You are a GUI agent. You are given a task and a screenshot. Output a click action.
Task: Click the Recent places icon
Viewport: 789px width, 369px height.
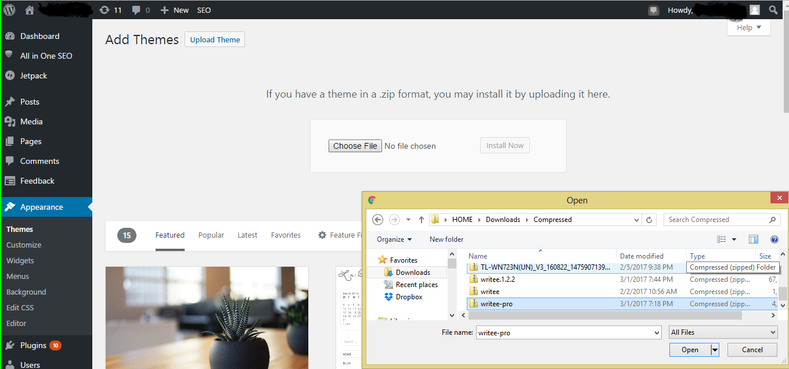pyautogui.click(x=389, y=285)
